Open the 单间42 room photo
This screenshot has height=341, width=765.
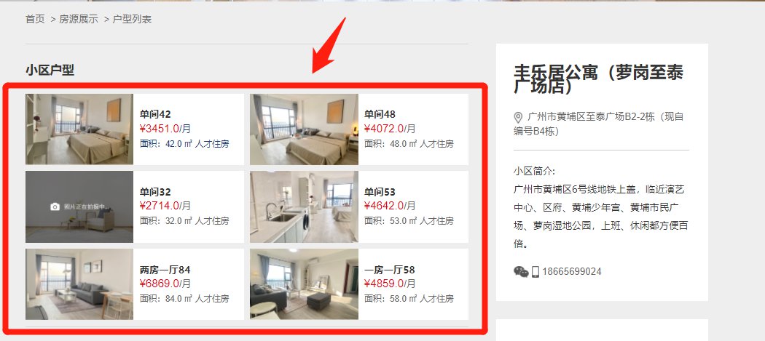79,129
